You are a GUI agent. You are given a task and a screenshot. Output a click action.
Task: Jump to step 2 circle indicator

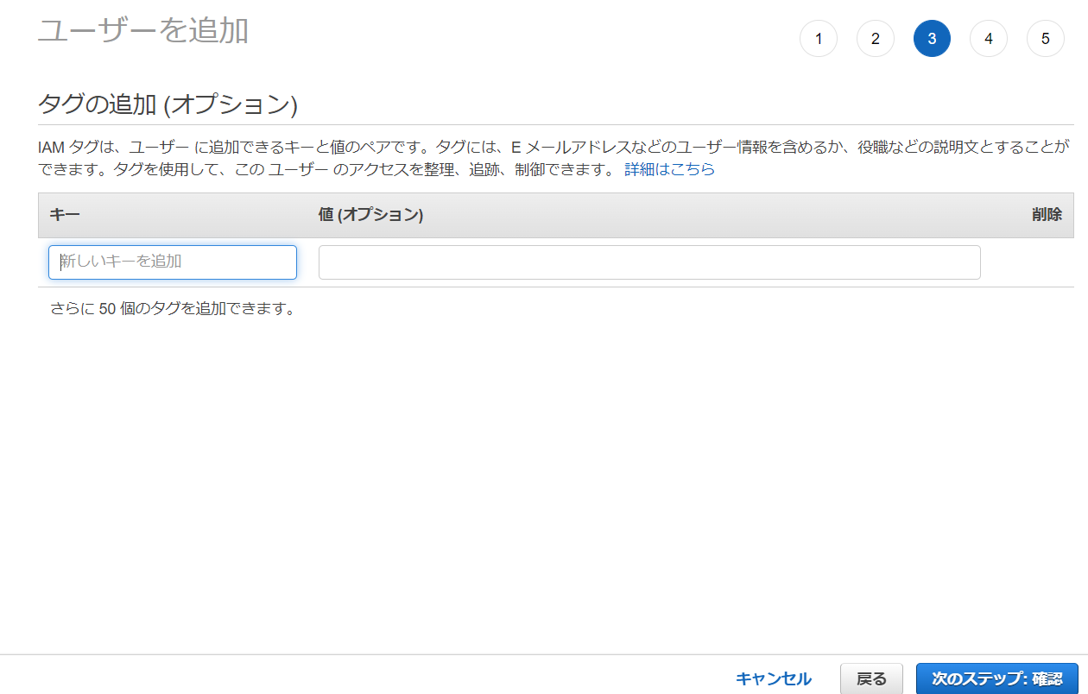click(875, 39)
